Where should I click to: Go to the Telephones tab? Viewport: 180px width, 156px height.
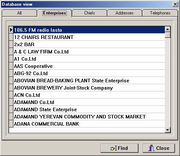160,13
